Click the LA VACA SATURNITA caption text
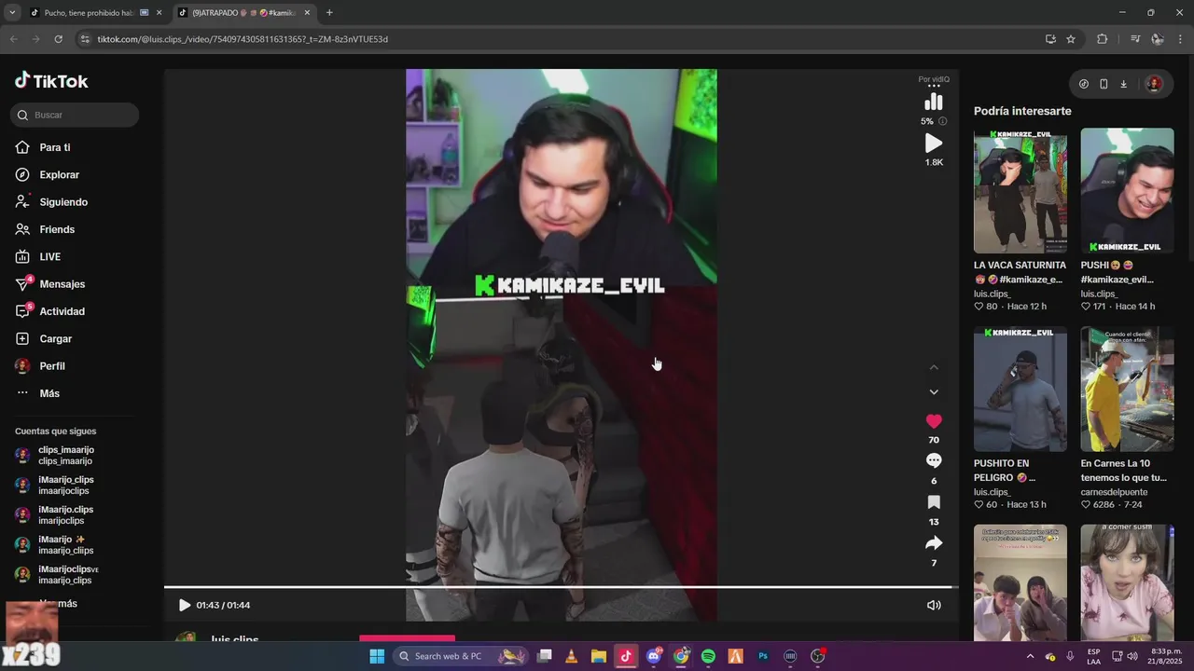 point(1020,272)
